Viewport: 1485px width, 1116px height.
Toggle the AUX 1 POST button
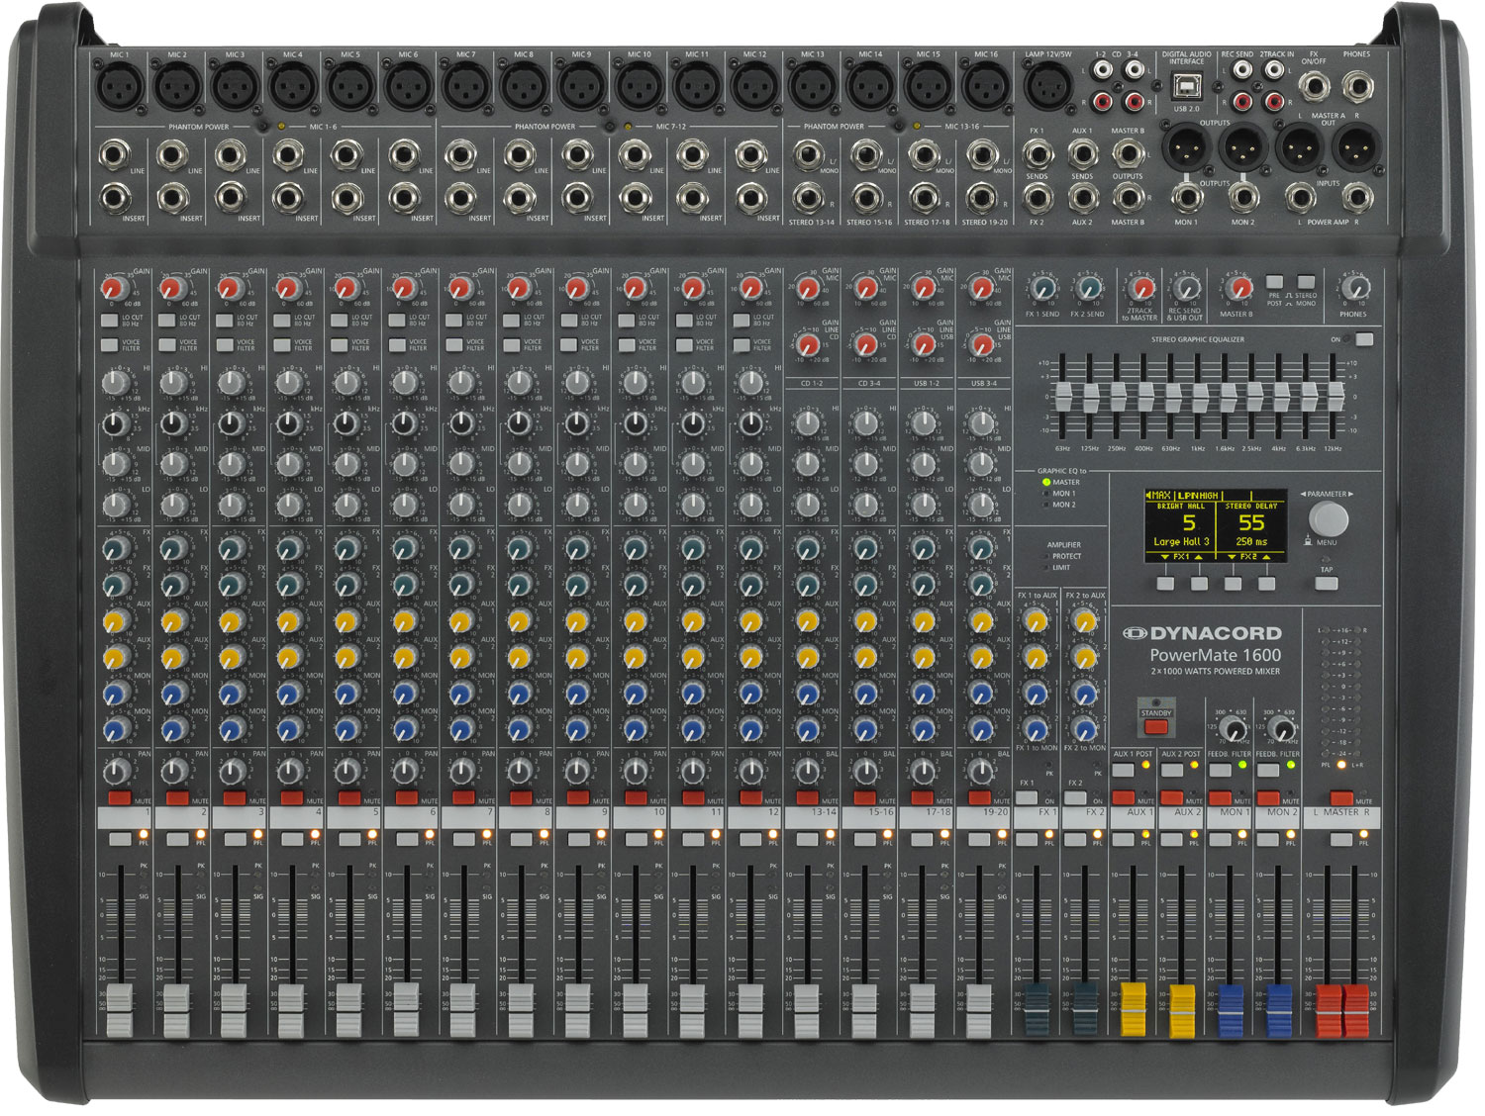pos(1123,769)
